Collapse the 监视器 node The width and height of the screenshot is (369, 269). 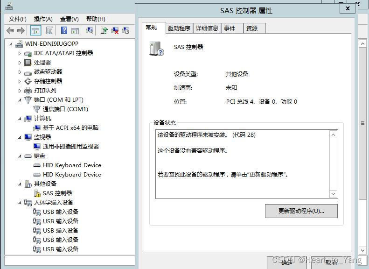20,137
